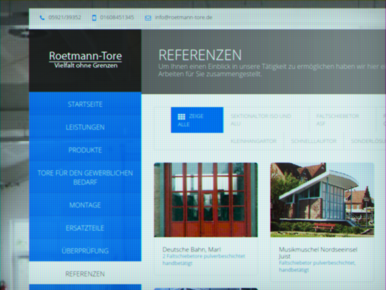This screenshot has height=290, width=386.
Task: Filter by Sektionaltor ISO und ALU
Action: click(261, 120)
